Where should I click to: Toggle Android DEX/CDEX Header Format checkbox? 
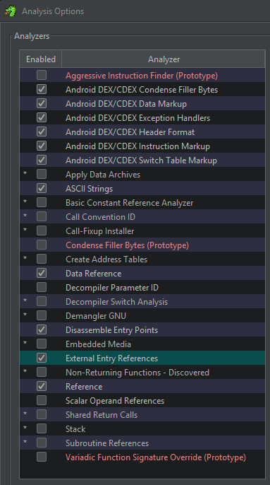click(42, 132)
